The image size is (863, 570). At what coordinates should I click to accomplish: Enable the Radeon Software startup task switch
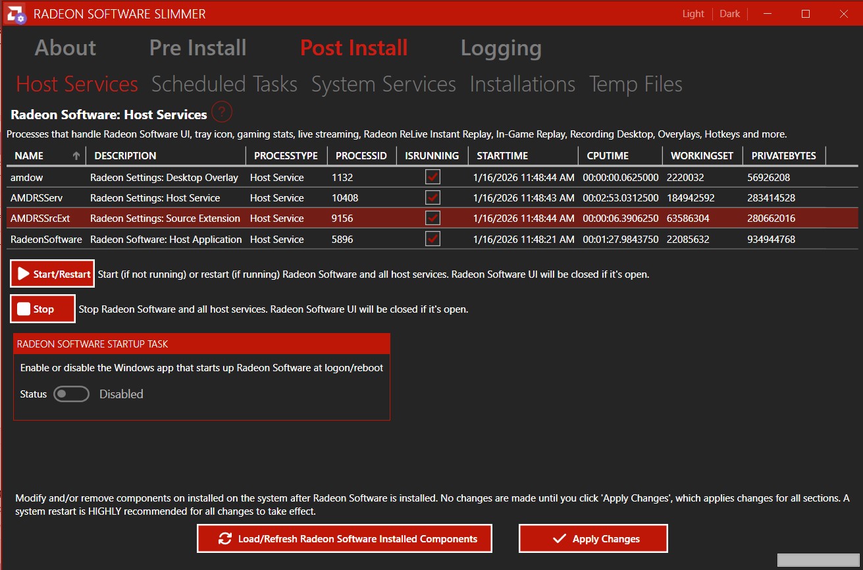point(71,394)
